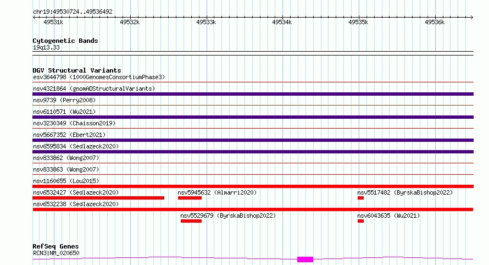Open variant nsv6532238 Sedlazeck2020 label
This screenshot has height=265, width=489.
(76, 204)
